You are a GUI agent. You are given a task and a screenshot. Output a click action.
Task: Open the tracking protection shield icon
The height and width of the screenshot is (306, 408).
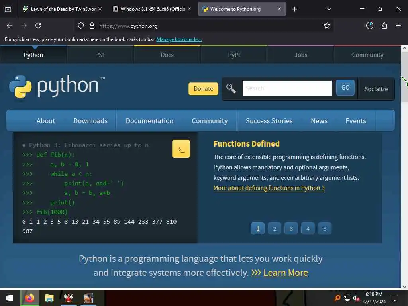tap(81, 26)
